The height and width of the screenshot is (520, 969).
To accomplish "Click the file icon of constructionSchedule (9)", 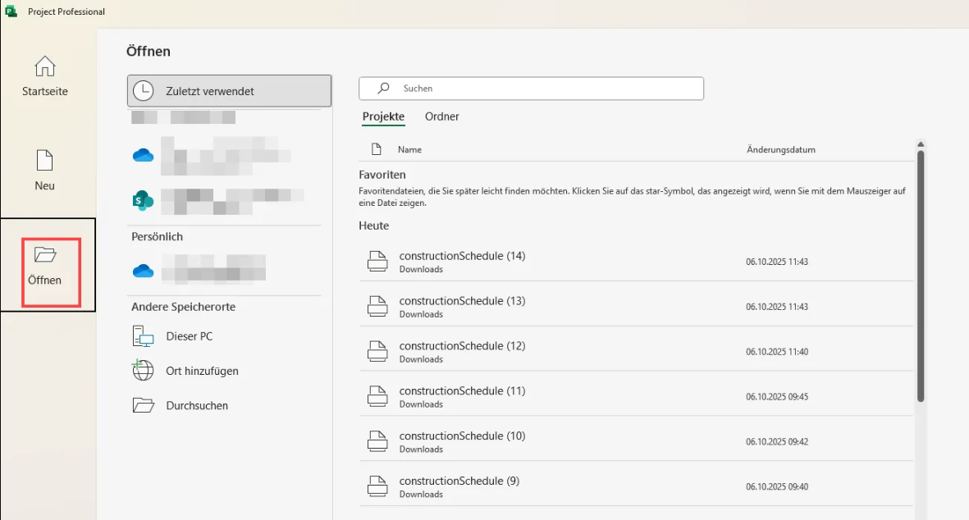I will tap(377, 486).
